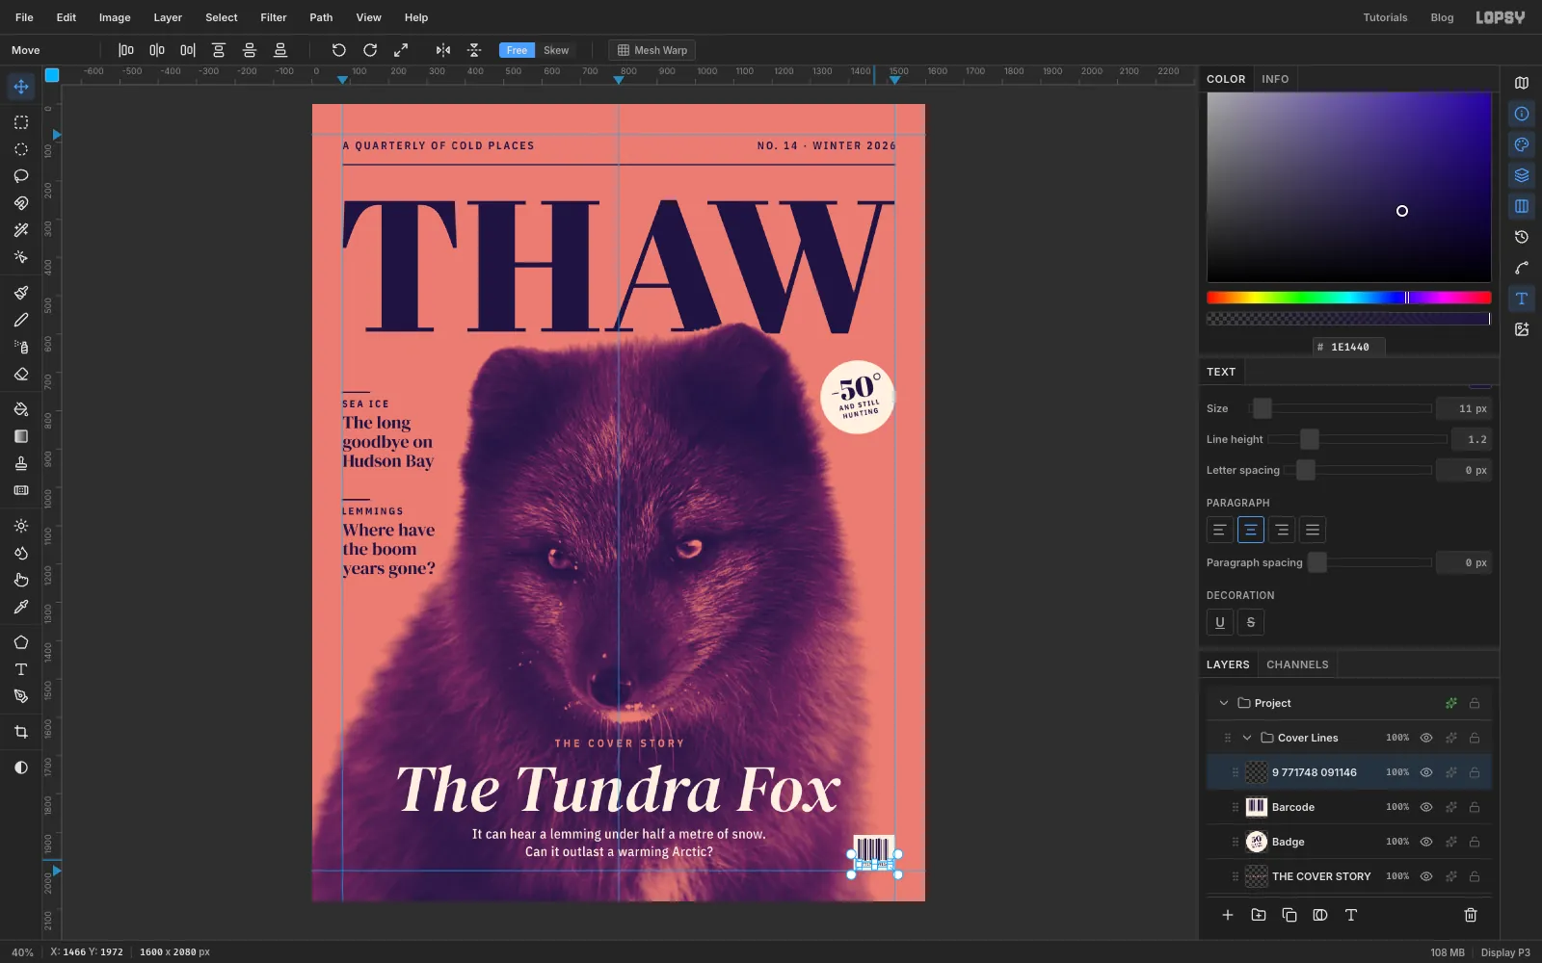Viewport: 1542px width, 963px height.
Task: Click the hue spectrum slider
Action: pyautogui.click(x=1348, y=298)
